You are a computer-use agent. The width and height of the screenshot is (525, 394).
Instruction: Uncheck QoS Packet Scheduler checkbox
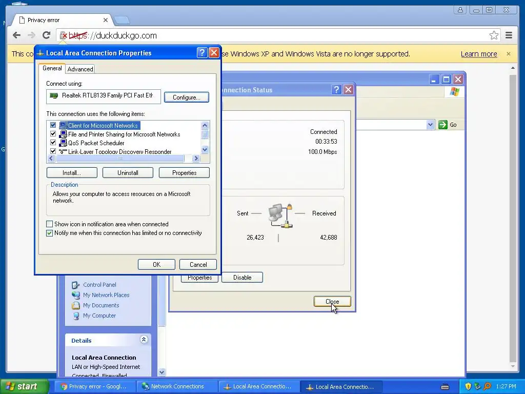point(53,143)
